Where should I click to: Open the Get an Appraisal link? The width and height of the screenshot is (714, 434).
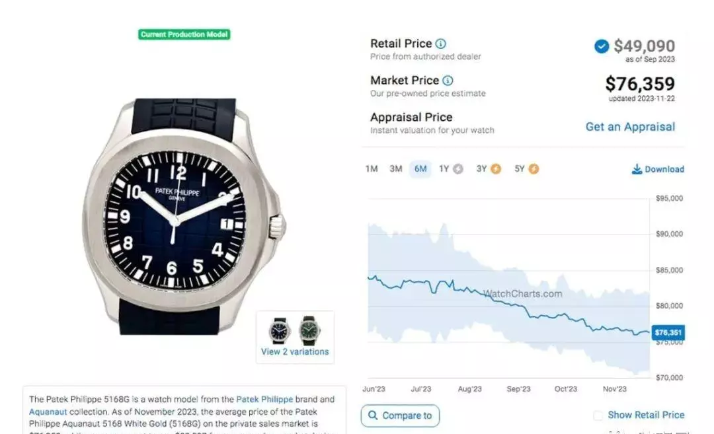click(x=630, y=127)
